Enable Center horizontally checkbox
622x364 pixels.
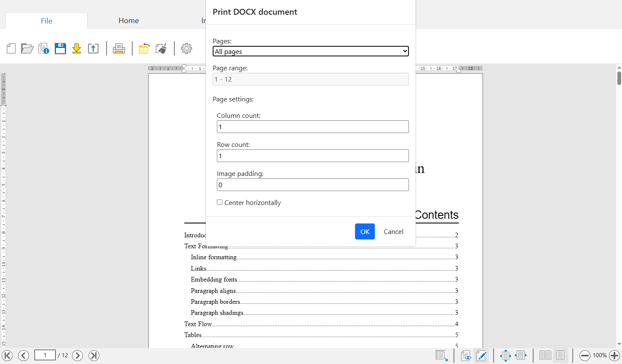coord(219,202)
